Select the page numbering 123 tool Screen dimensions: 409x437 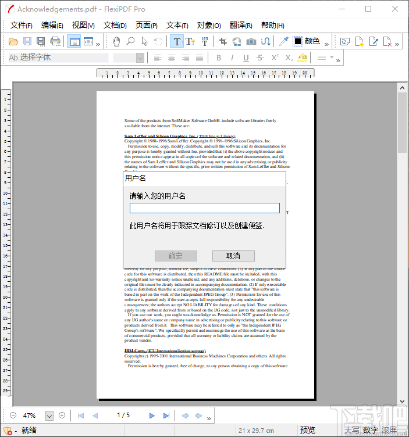[x=205, y=41]
